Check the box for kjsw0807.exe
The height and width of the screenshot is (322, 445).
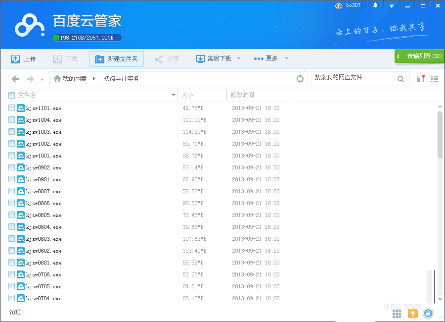(x=11, y=191)
